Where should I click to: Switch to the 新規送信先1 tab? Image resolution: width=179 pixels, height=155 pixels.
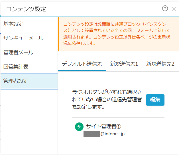pyautogui.click(x=124, y=64)
